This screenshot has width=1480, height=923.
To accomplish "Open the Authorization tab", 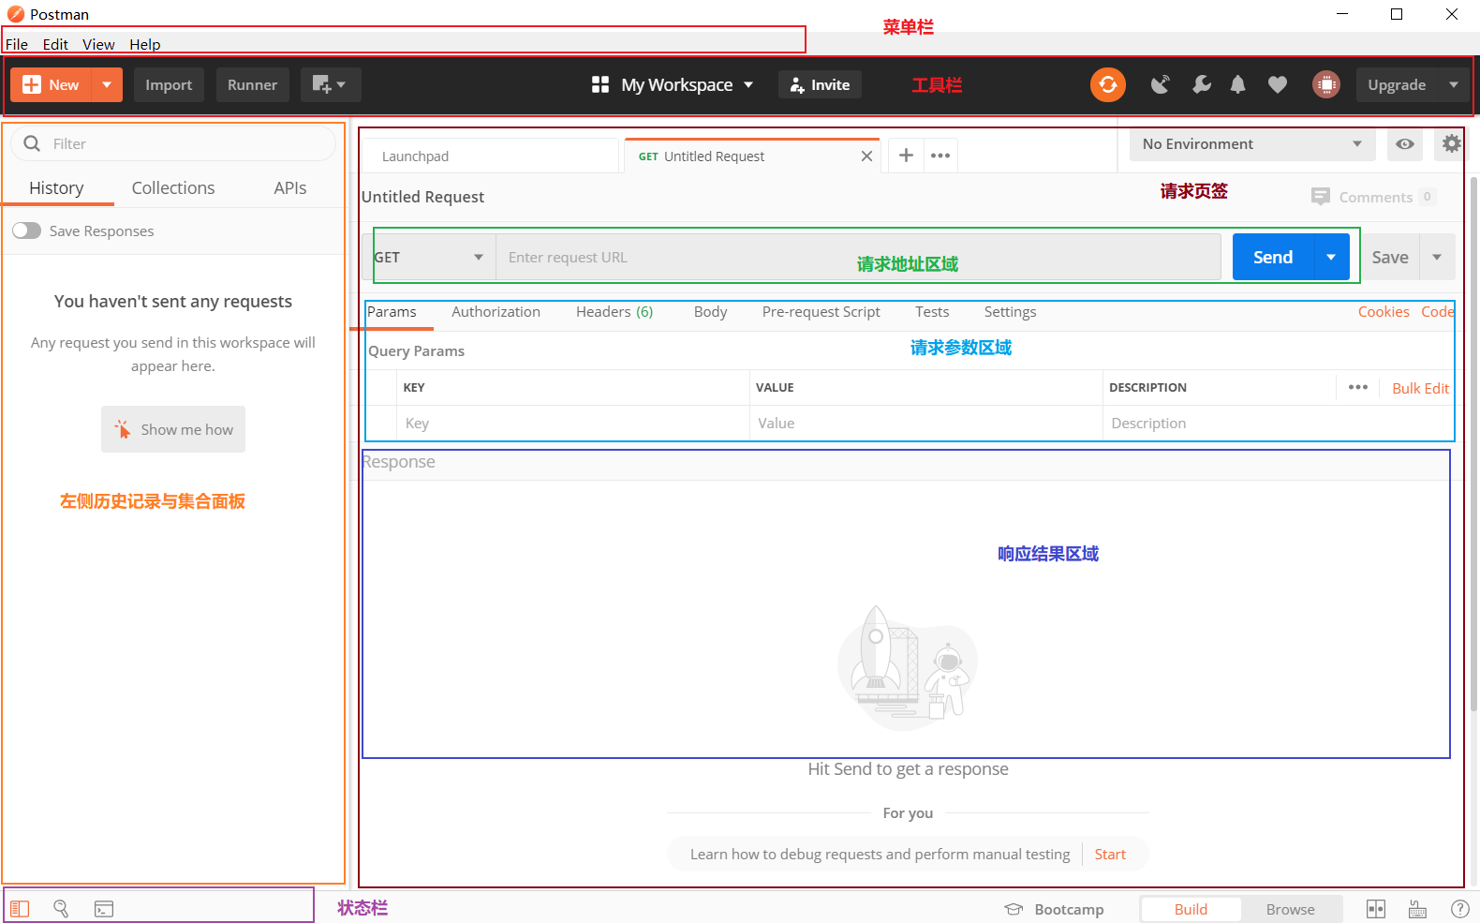I will pos(496,312).
